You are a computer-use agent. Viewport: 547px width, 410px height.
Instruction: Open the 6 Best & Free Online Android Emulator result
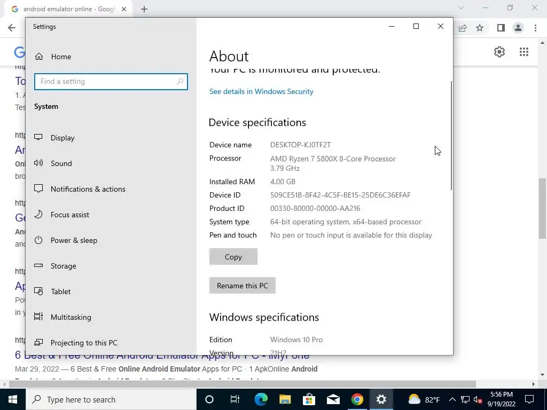[162, 355]
